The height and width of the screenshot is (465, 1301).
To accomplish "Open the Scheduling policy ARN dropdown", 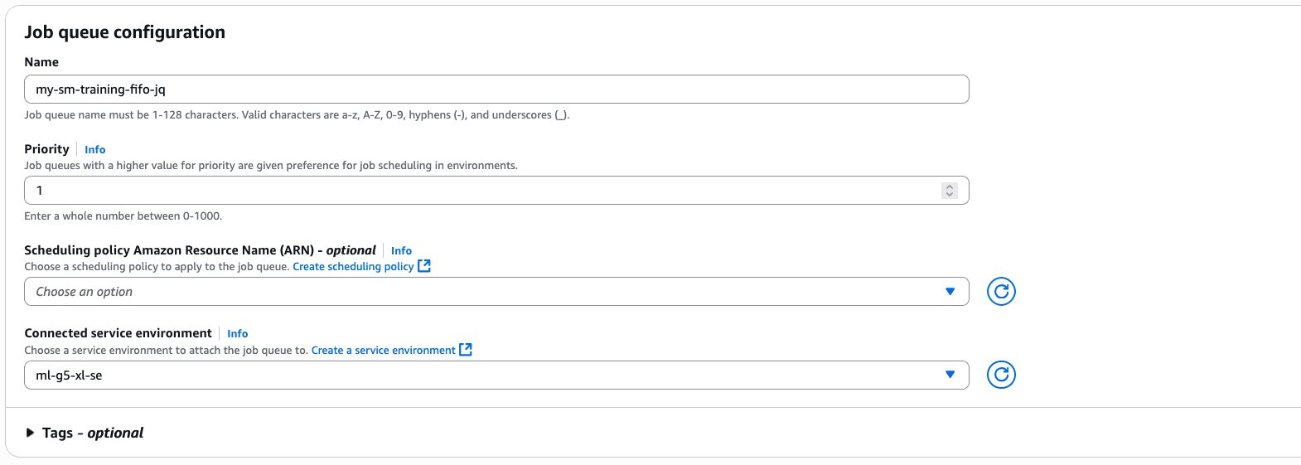I will (496, 292).
